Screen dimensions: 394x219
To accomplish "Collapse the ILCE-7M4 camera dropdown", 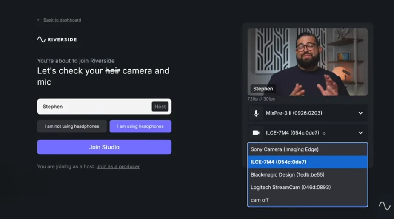I will [308, 133].
